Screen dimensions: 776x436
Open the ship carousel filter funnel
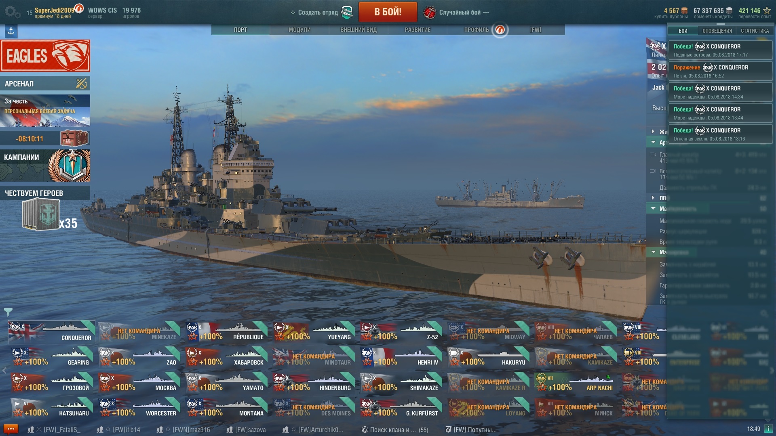8,312
